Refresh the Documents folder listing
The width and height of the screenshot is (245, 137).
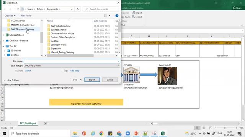tap(77, 9)
